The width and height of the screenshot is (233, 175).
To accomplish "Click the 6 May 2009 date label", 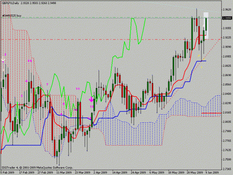I will pos(157,173).
